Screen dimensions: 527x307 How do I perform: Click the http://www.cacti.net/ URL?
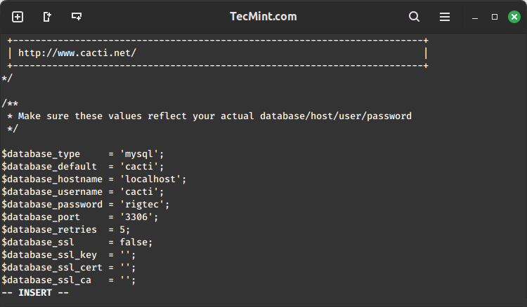point(77,53)
